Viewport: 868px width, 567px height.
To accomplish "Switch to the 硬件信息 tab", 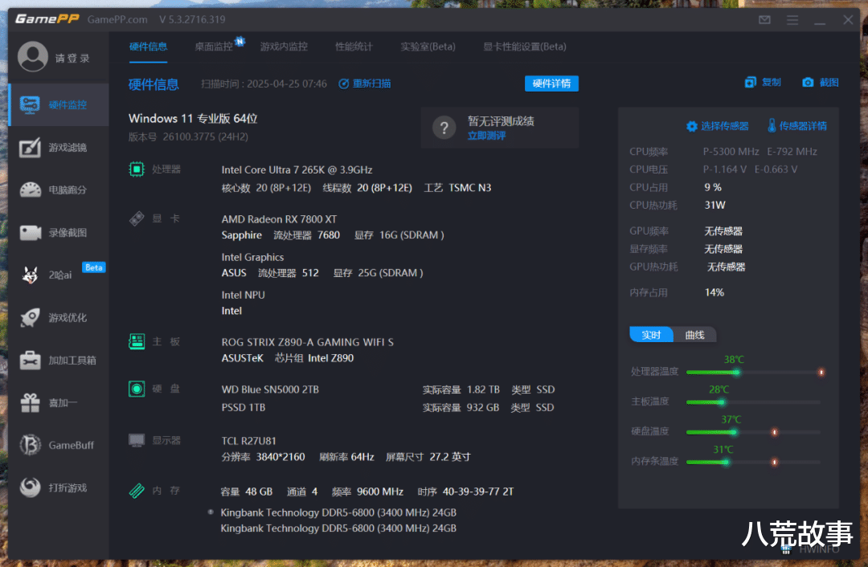I will click(149, 47).
